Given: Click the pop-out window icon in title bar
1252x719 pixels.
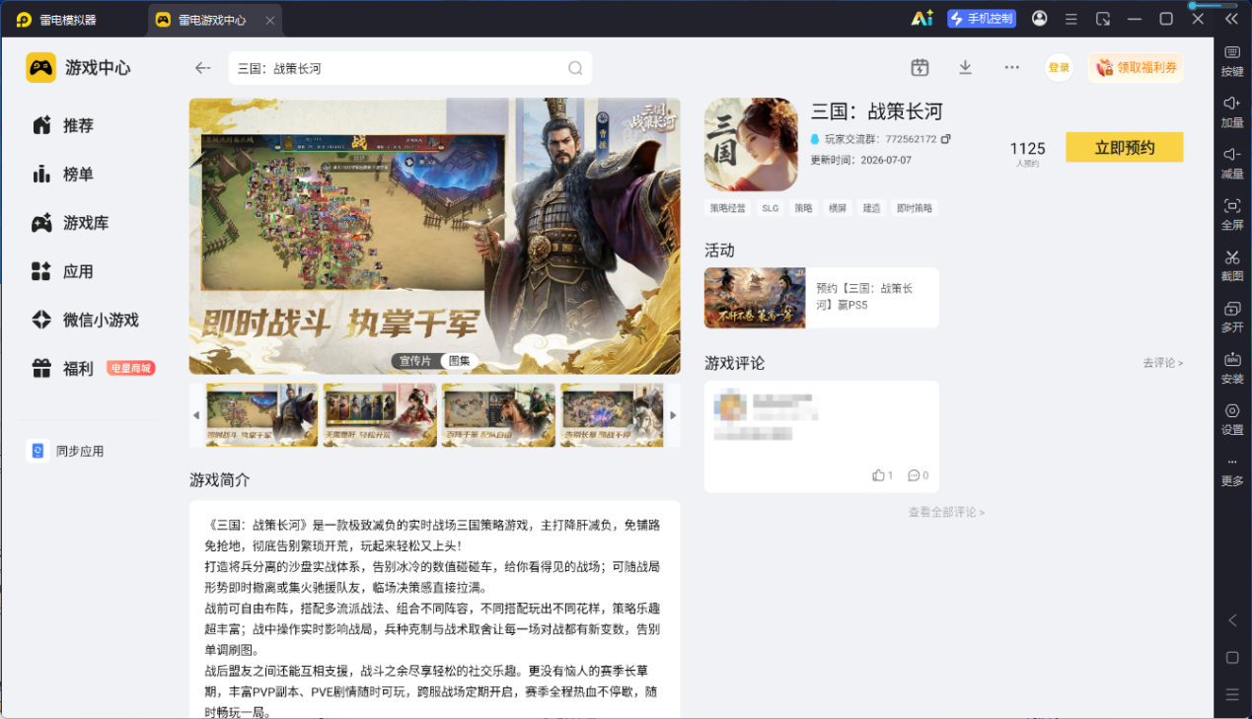Looking at the screenshot, I should pyautogui.click(x=1103, y=19).
